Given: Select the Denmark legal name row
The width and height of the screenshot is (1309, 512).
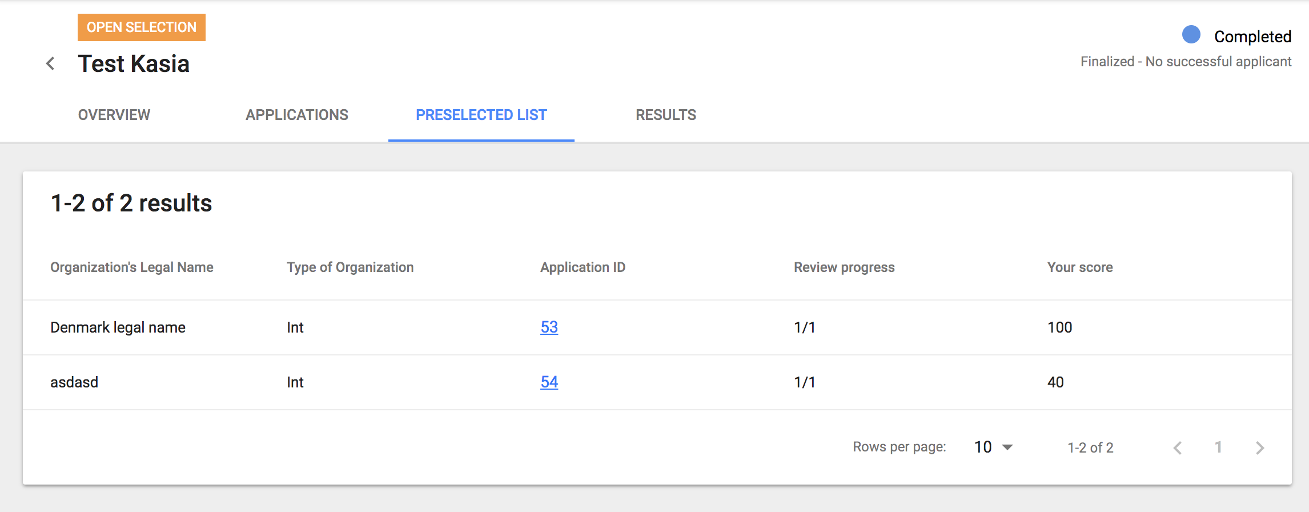Looking at the screenshot, I should tap(118, 327).
